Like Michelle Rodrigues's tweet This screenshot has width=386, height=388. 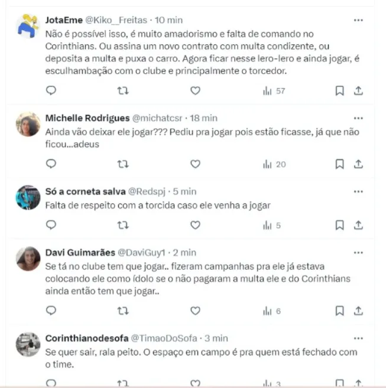(194, 164)
